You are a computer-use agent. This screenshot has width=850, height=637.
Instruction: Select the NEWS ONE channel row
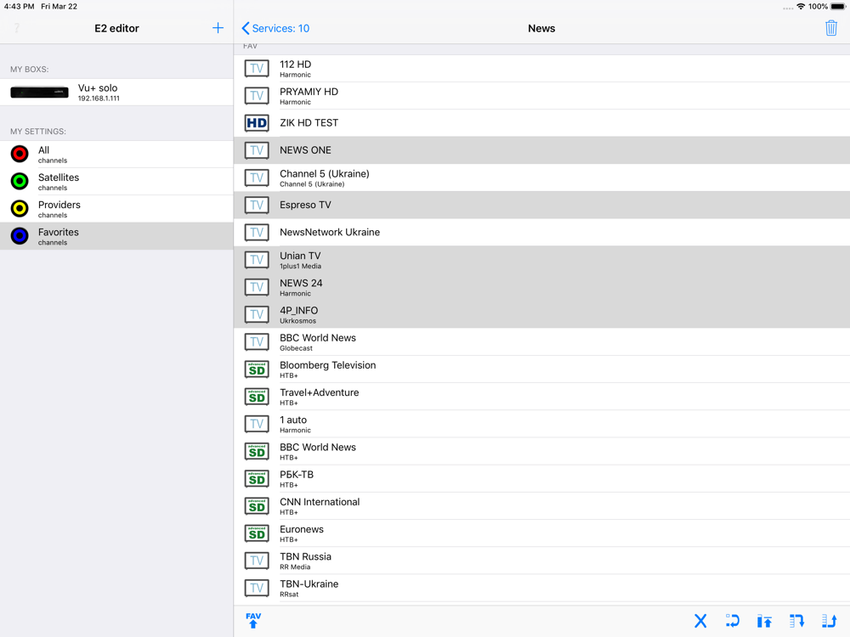(x=541, y=150)
